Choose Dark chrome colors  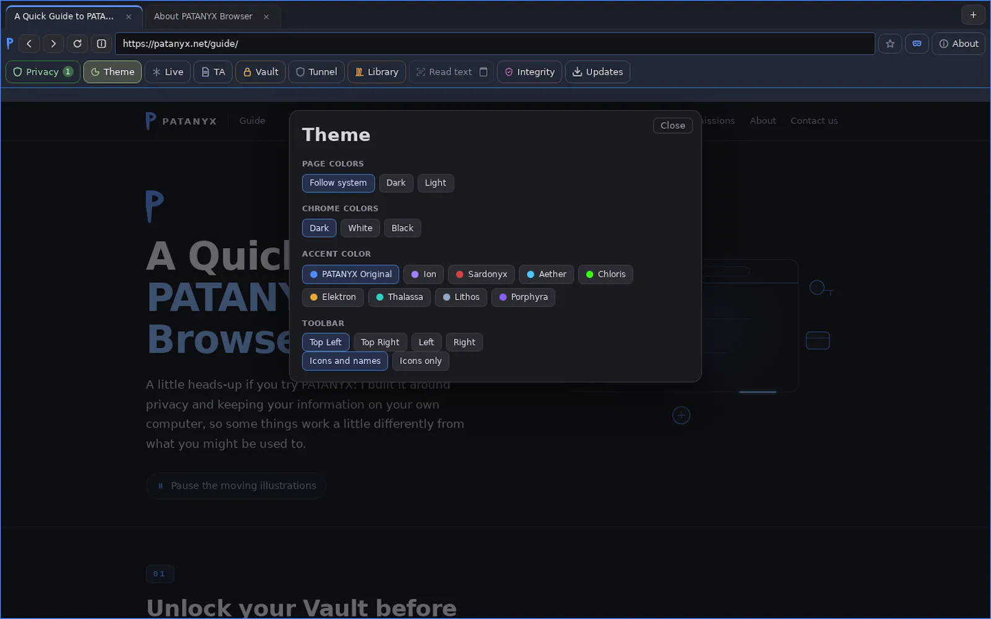[319, 228]
